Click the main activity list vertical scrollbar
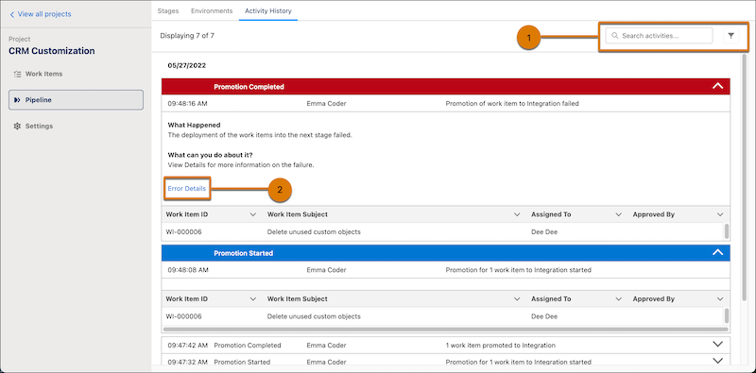Screen dimensions: 756x373 [744, 178]
